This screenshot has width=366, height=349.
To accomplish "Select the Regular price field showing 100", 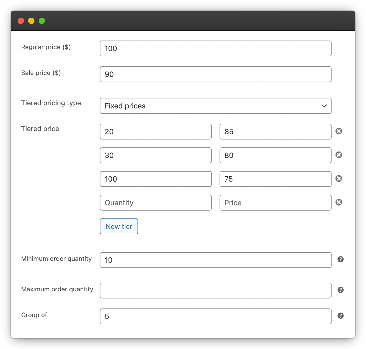I will coord(216,48).
